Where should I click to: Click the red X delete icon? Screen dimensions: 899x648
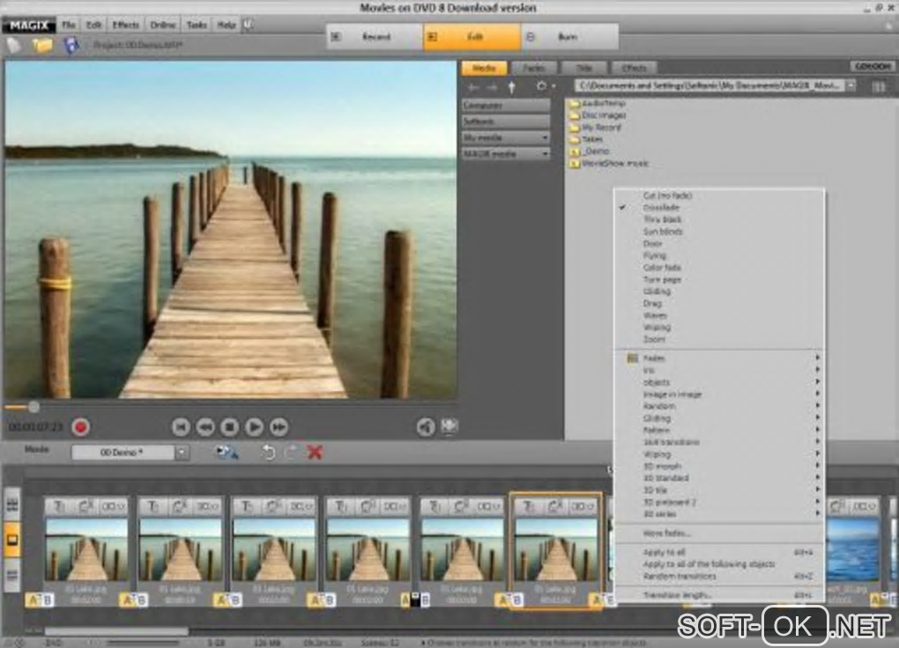tap(315, 452)
